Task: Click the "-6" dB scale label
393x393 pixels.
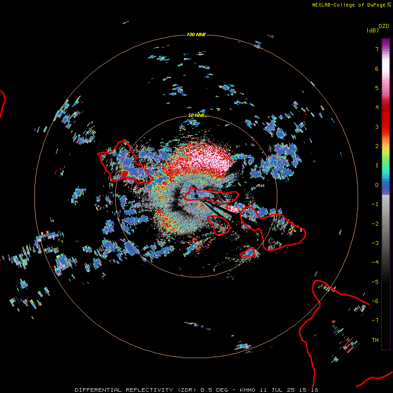Action: (x=375, y=301)
